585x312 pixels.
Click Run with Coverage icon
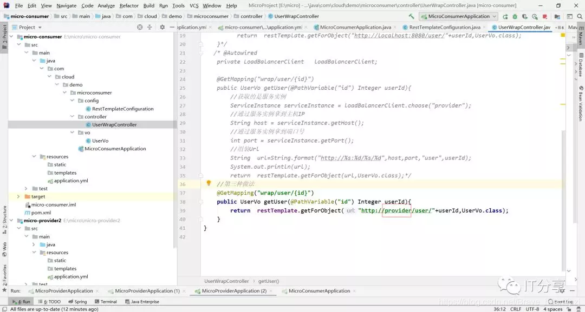click(x=524, y=16)
